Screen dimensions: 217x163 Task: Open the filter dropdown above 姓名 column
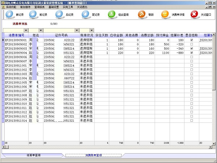[41, 30]
